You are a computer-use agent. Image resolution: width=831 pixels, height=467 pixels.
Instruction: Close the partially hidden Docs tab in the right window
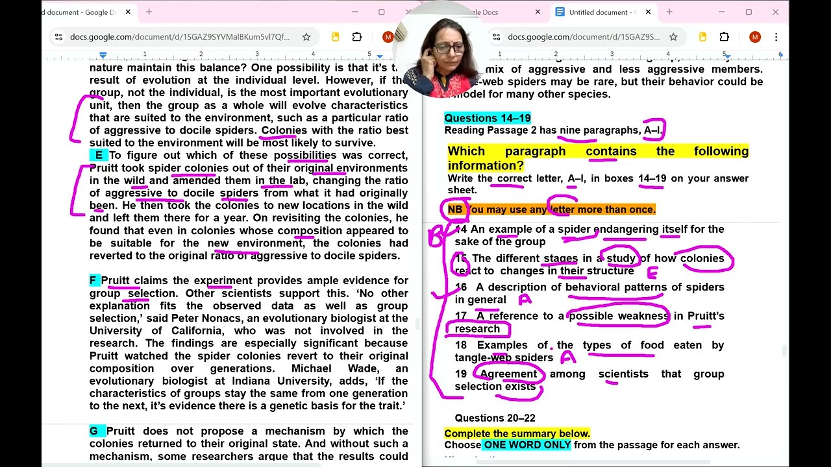[538, 12]
